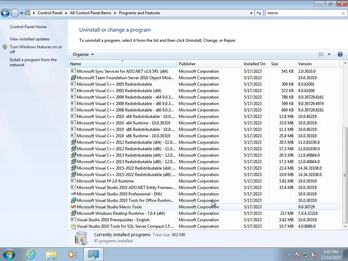Expand arrow after 'Control Panel' breadcrumb
This screenshot has width=348, height=261.
tap(66, 13)
